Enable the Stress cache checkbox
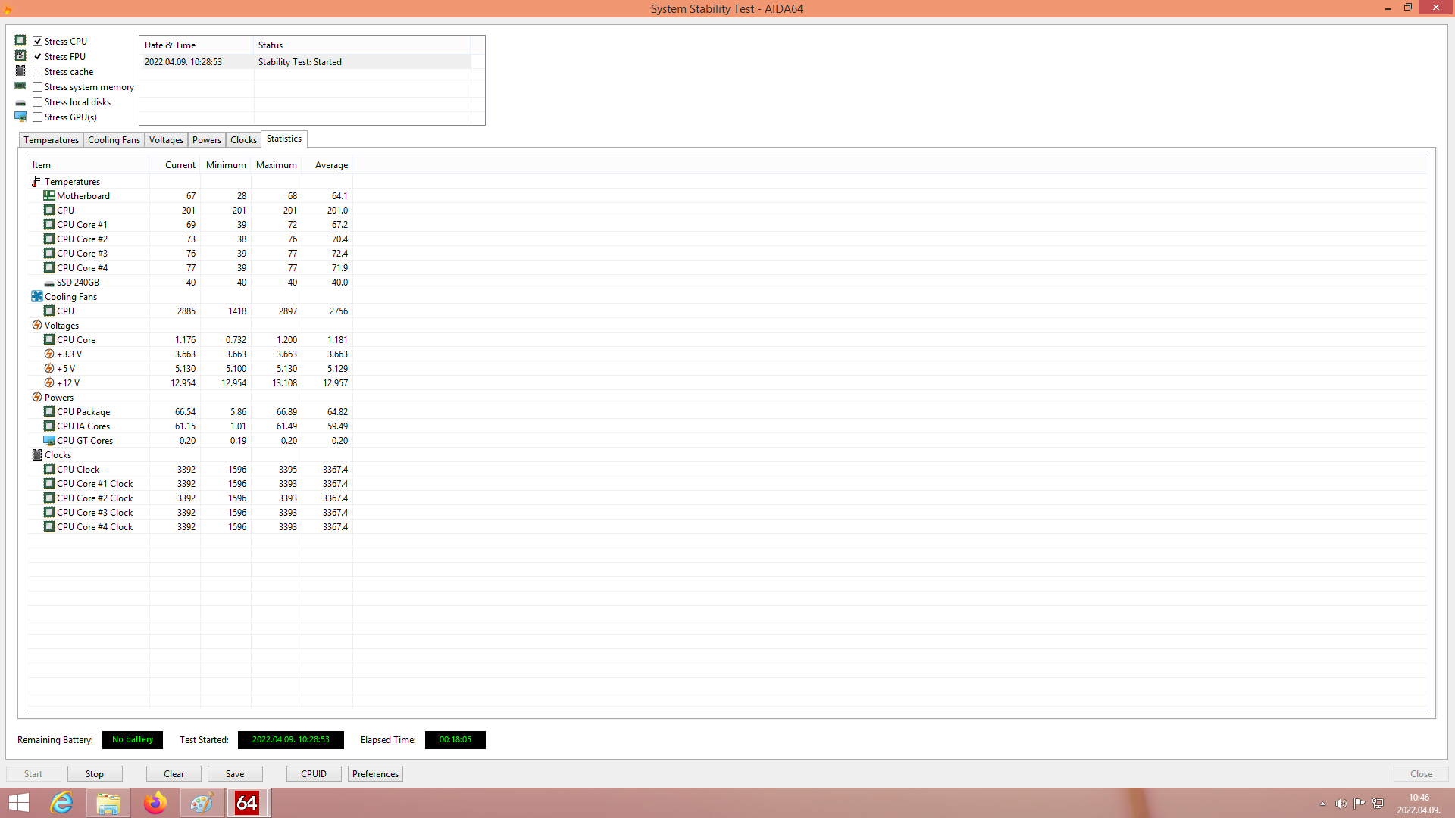This screenshot has height=818, width=1455. tap(37, 72)
